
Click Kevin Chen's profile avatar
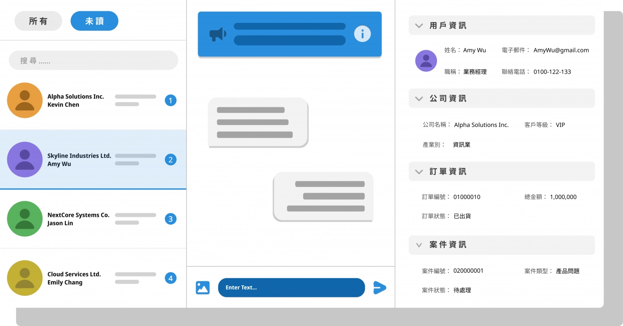[x=25, y=100]
